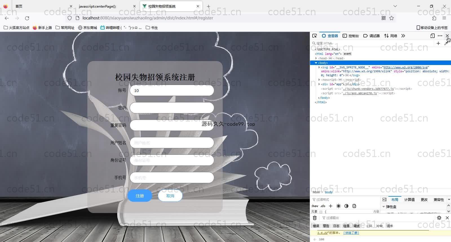Bookmark this page with star icon

pyautogui.click(x=392, y=18)
